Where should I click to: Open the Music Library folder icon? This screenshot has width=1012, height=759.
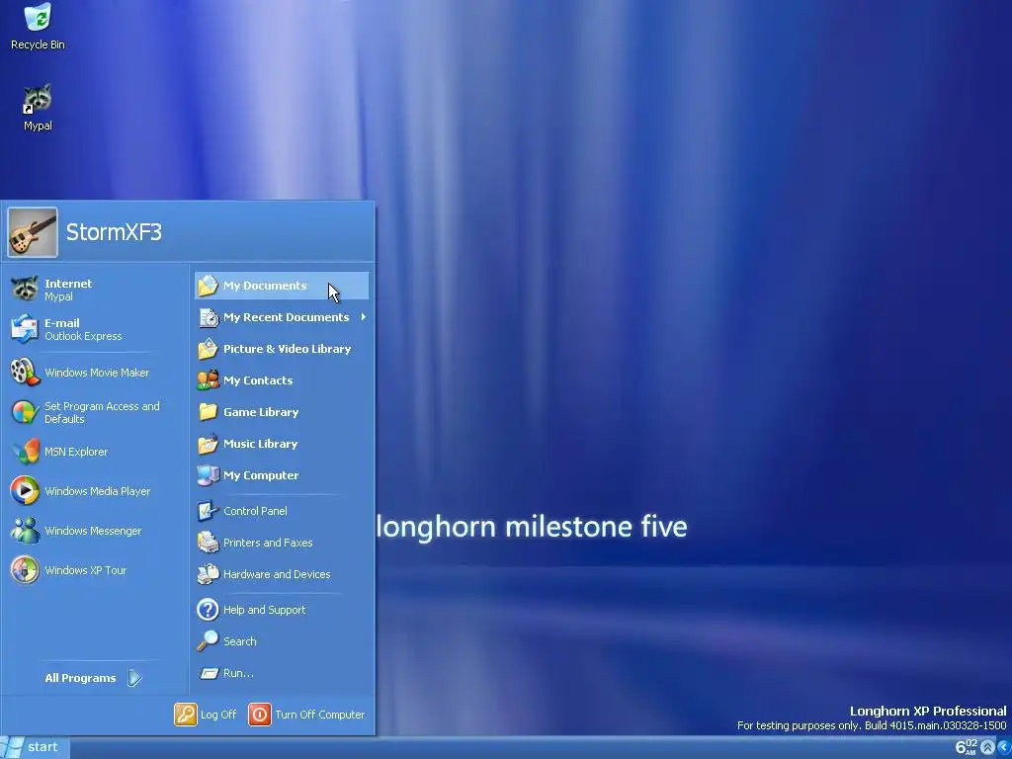[208, 444]
